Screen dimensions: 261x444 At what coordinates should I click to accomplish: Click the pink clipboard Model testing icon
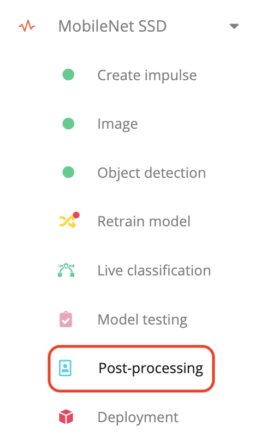[x=66, y=320]
